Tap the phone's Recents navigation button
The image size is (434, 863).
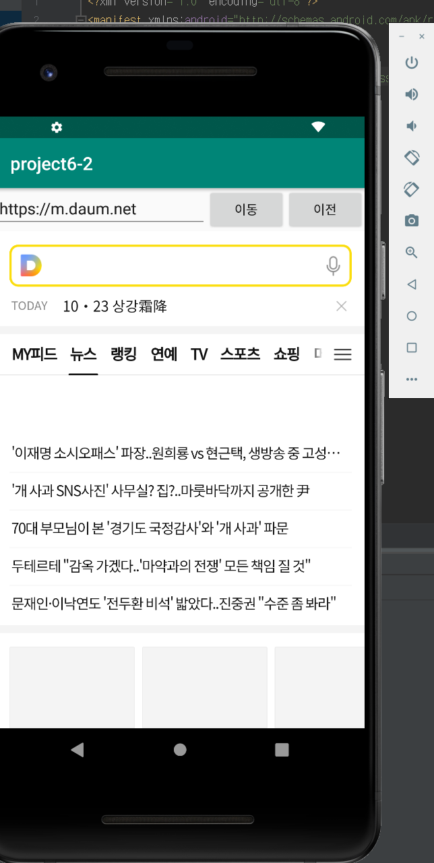tap(282, 750)
